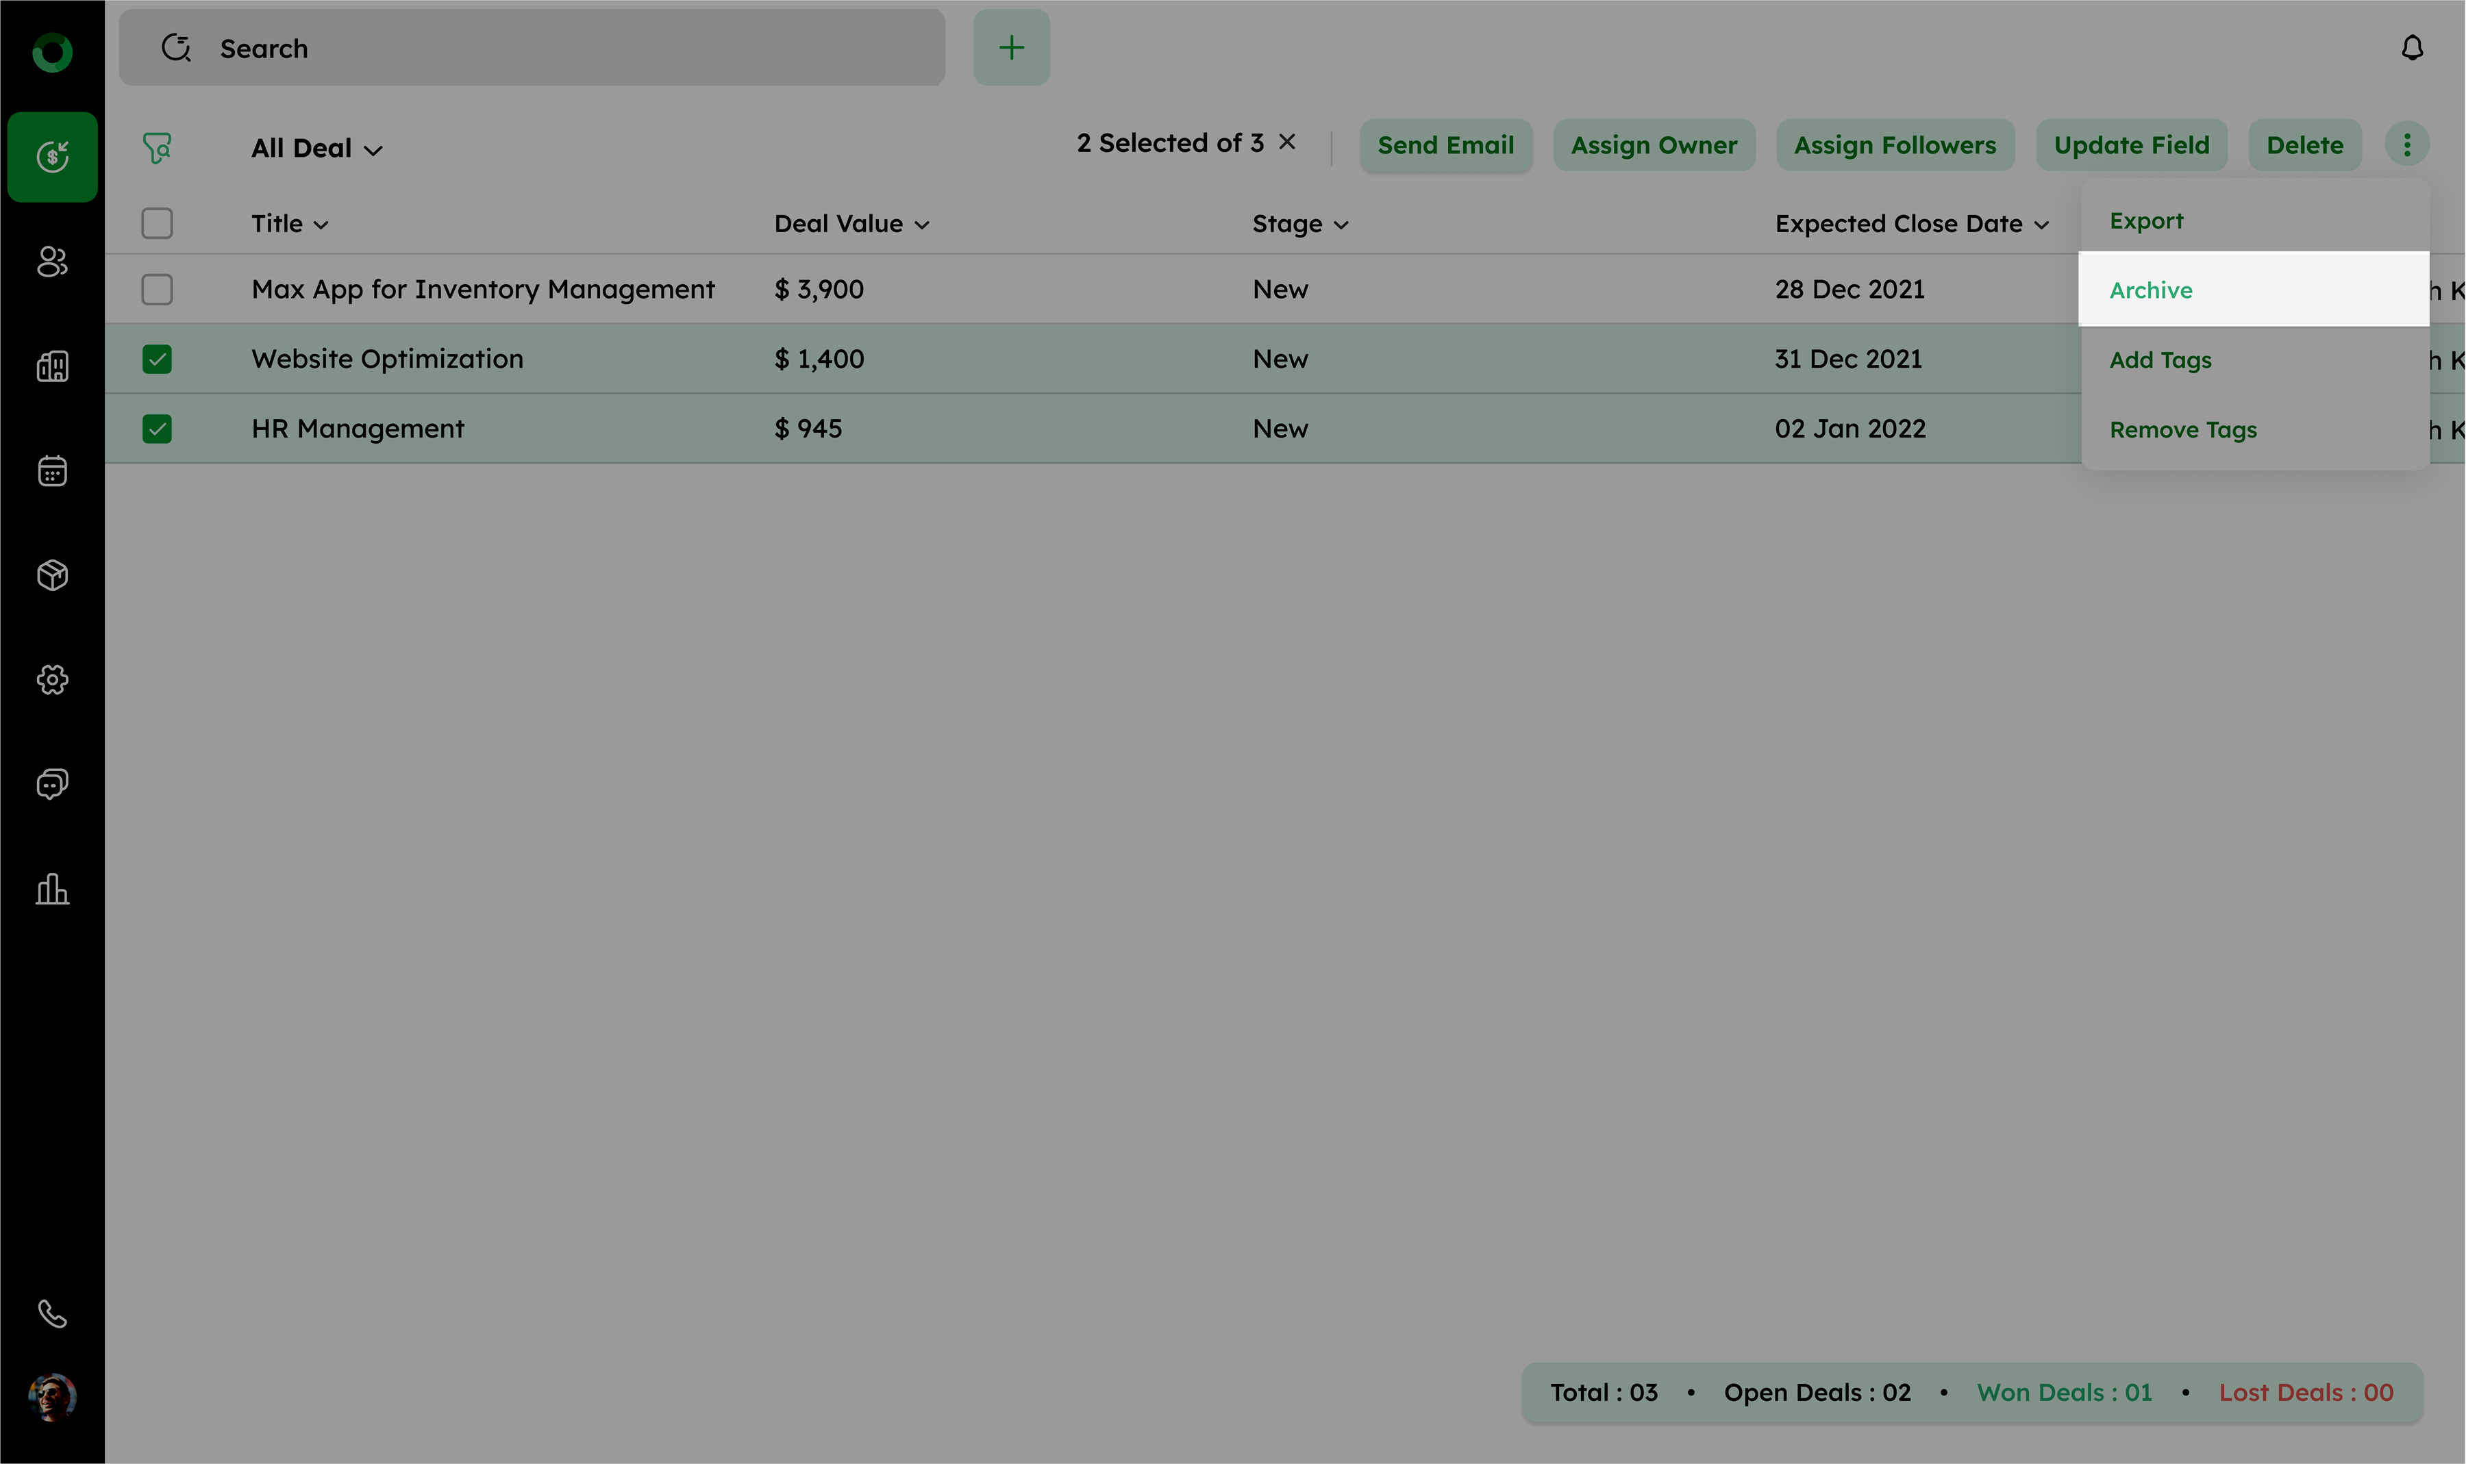Check the Max App for Inventory Management row
Viewport: 2466px width, 1464px height.
coord(157,290)
